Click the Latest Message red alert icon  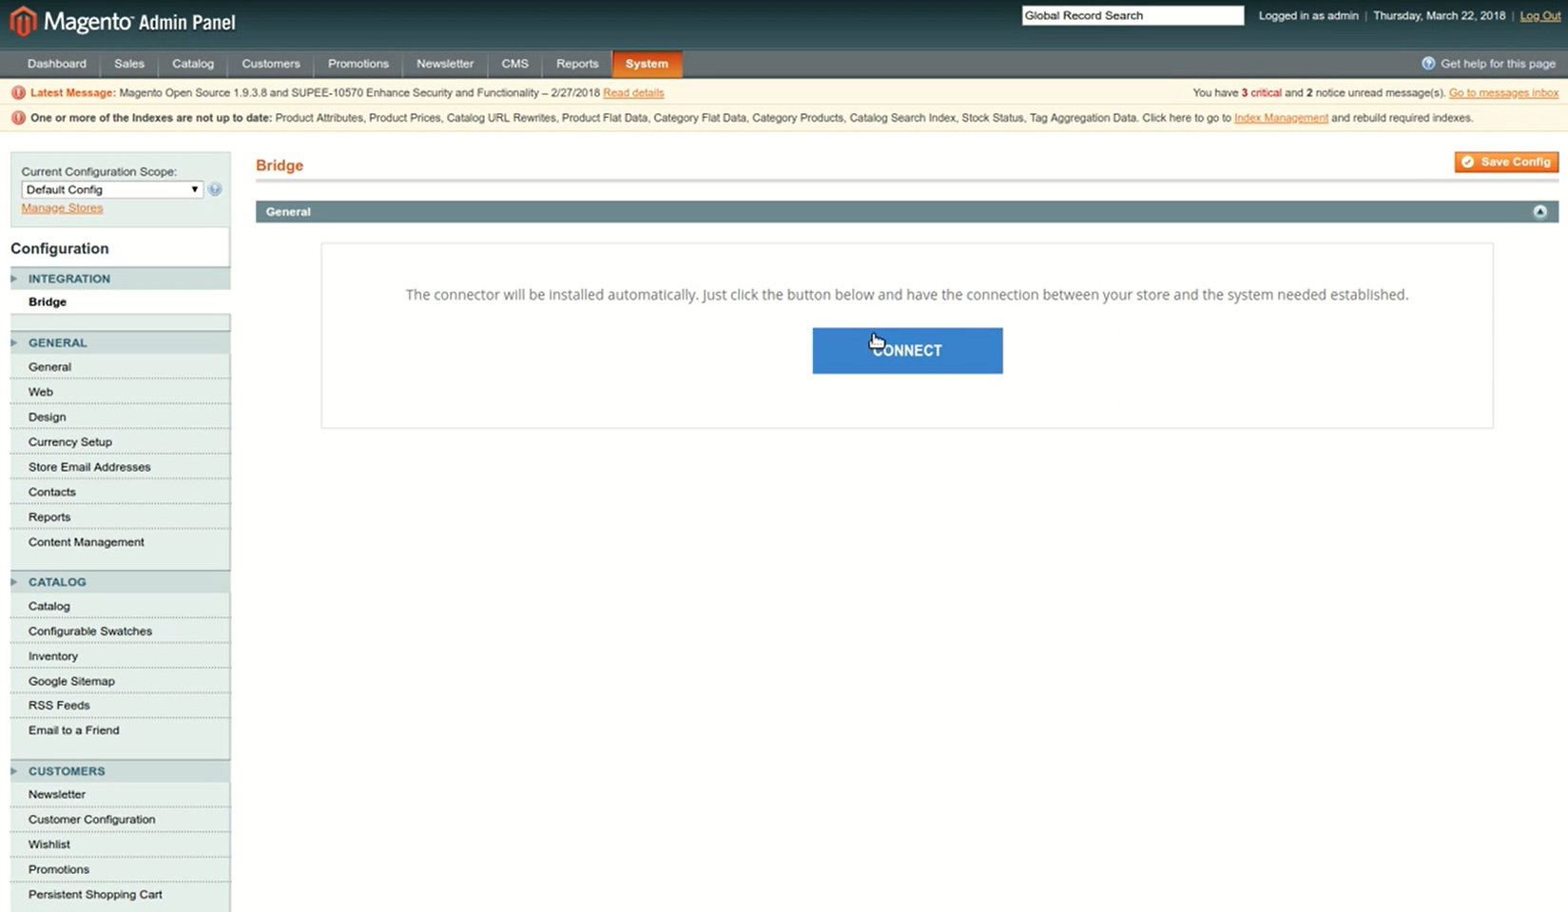18,93
